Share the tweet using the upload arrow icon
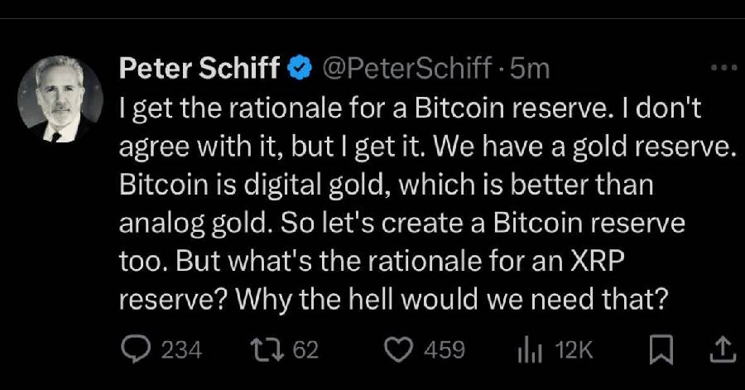Viewport: 745px width, 390px height. (x=722, y=349)
